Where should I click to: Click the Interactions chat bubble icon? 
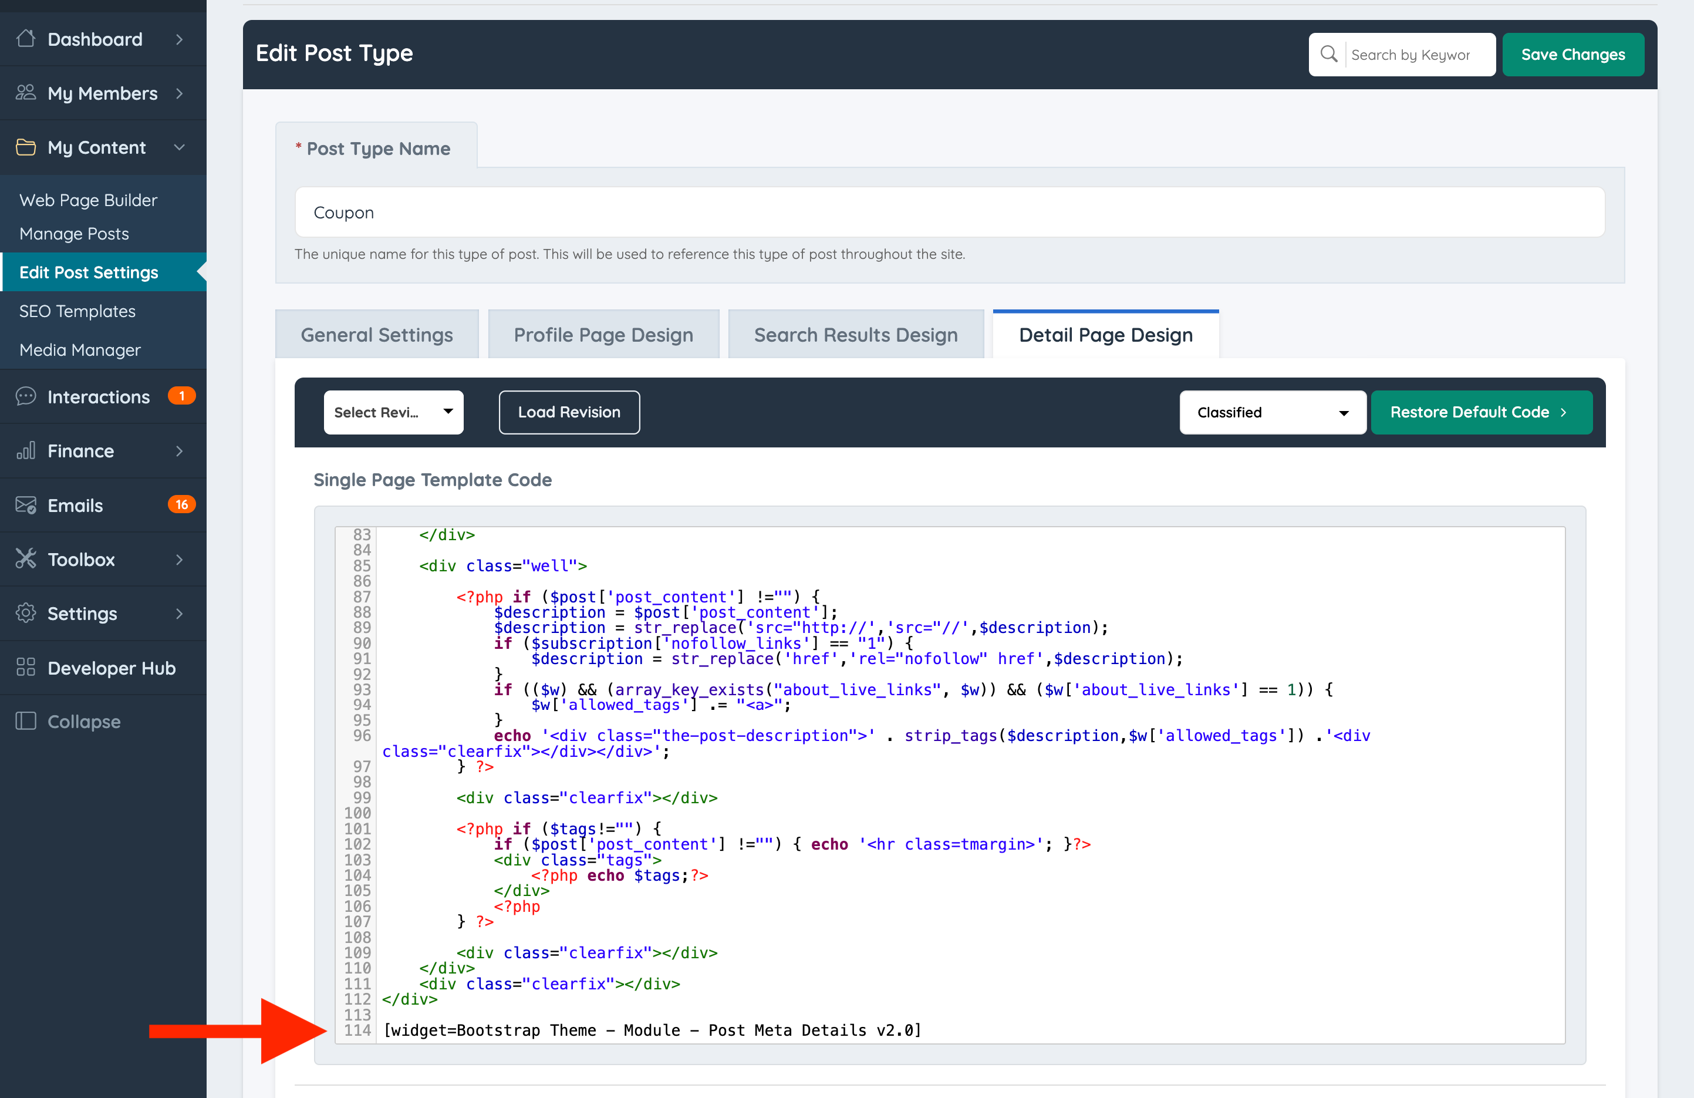26,396
